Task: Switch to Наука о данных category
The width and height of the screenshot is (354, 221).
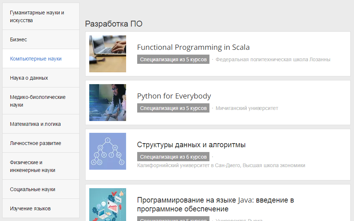Action: coord(28,77)
